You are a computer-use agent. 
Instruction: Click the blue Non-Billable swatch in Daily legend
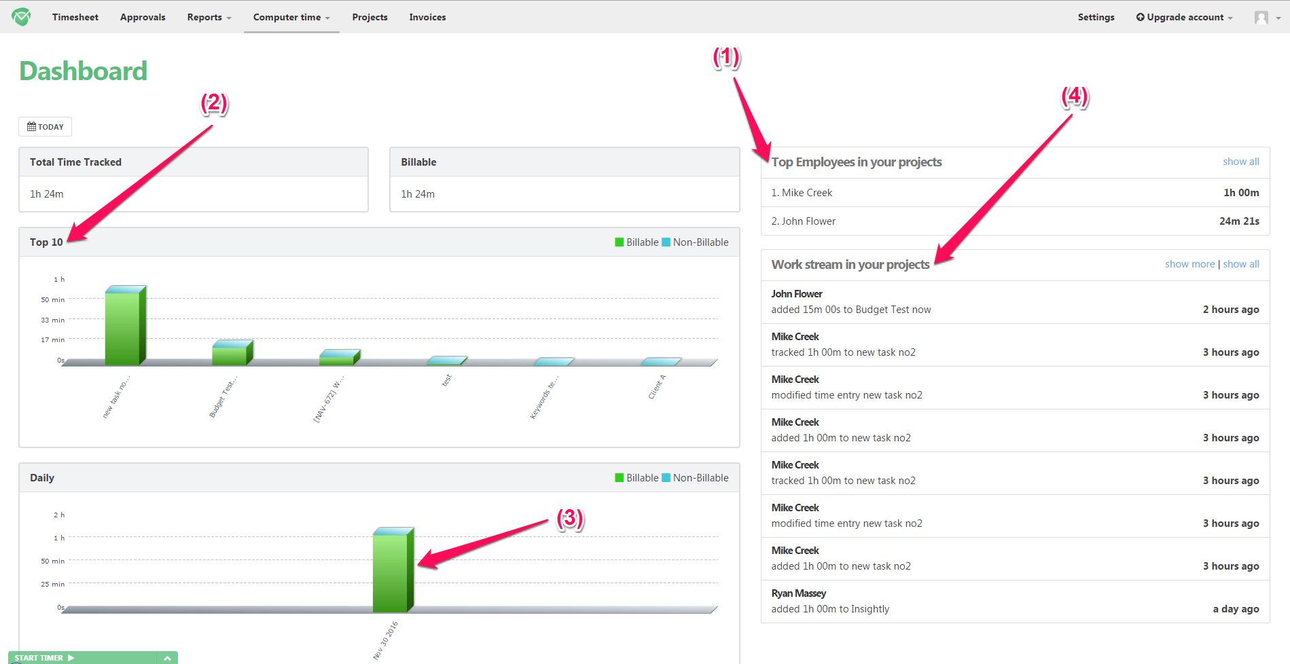tap(666, 478)
